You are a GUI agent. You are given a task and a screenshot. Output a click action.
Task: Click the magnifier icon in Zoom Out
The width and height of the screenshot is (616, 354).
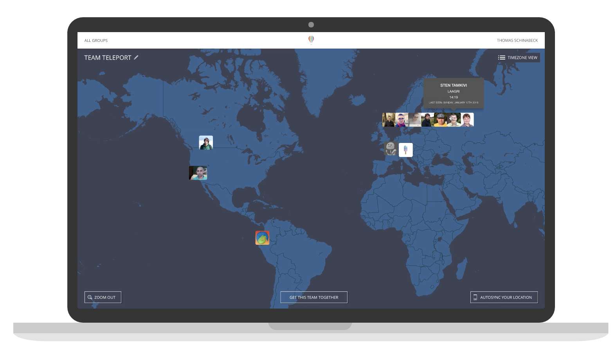point(90,297)
